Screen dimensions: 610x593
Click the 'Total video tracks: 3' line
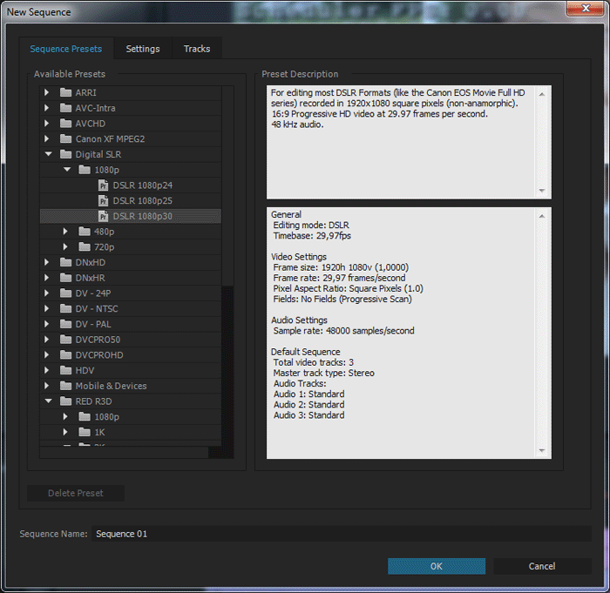pos(313,362)
